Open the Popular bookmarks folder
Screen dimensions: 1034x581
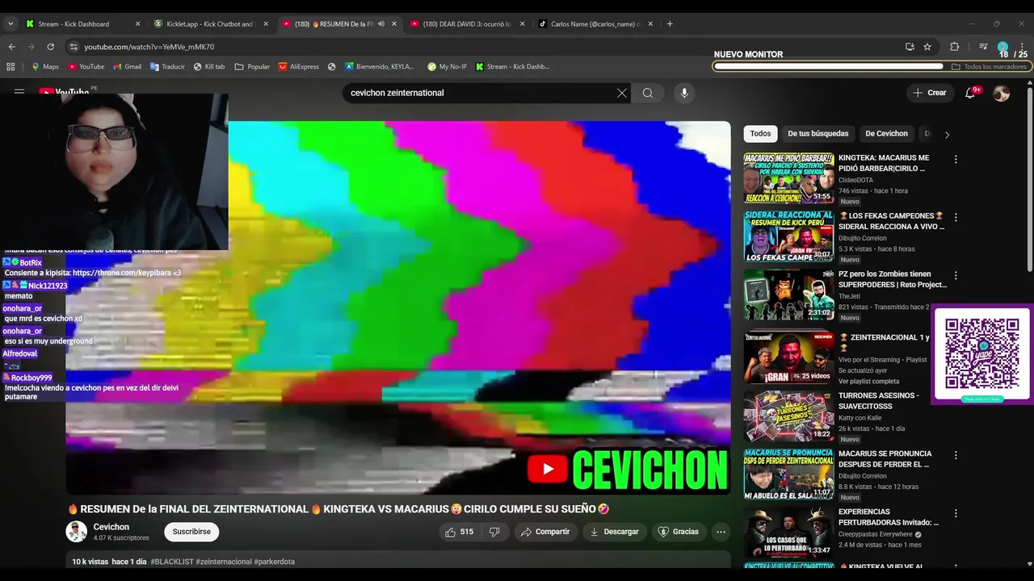pos(252,67)
